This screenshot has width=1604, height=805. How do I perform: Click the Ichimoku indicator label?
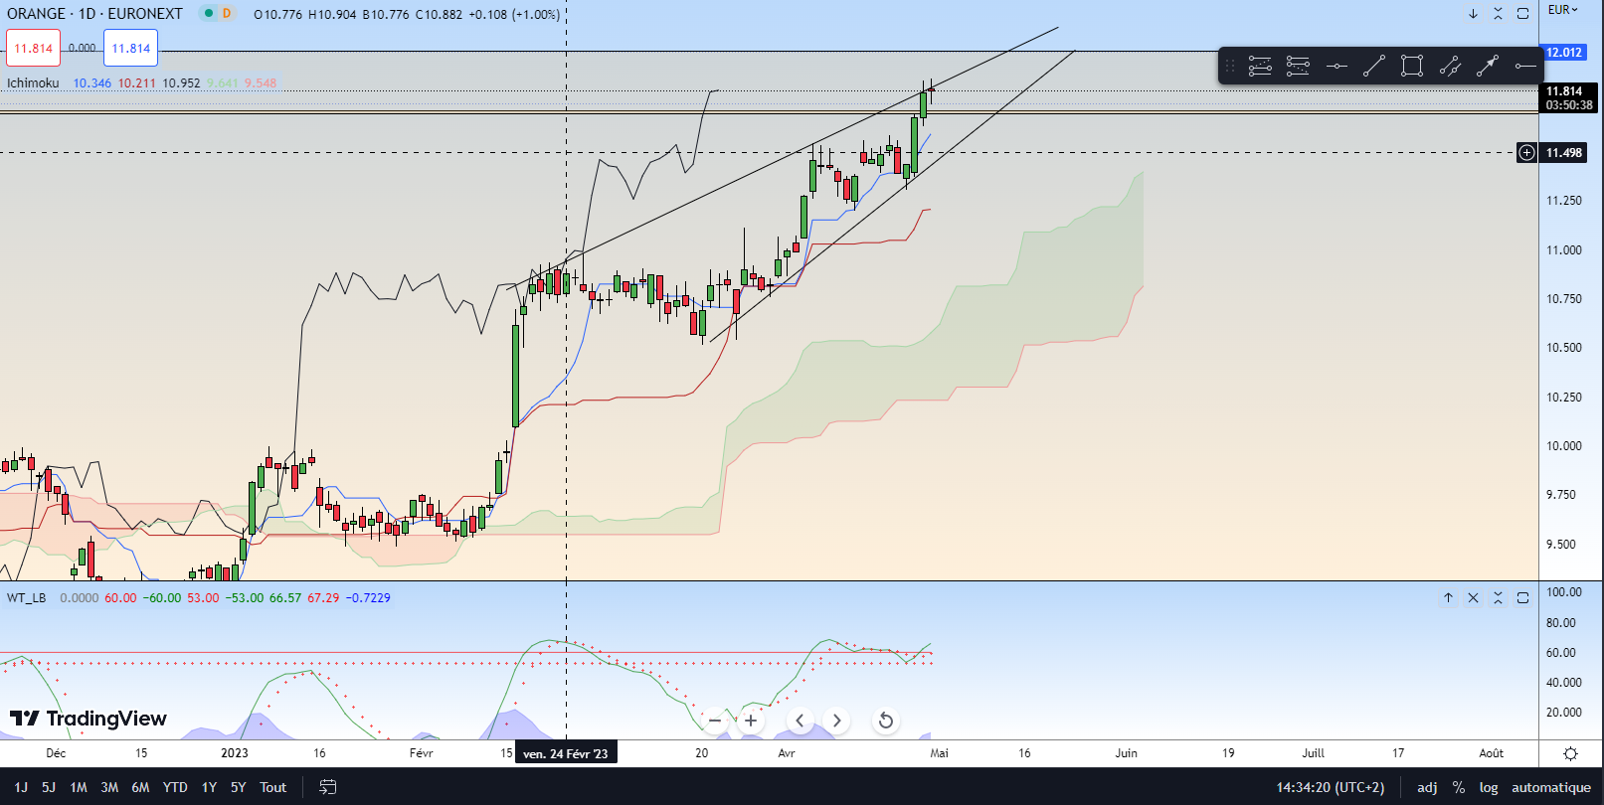33,82
